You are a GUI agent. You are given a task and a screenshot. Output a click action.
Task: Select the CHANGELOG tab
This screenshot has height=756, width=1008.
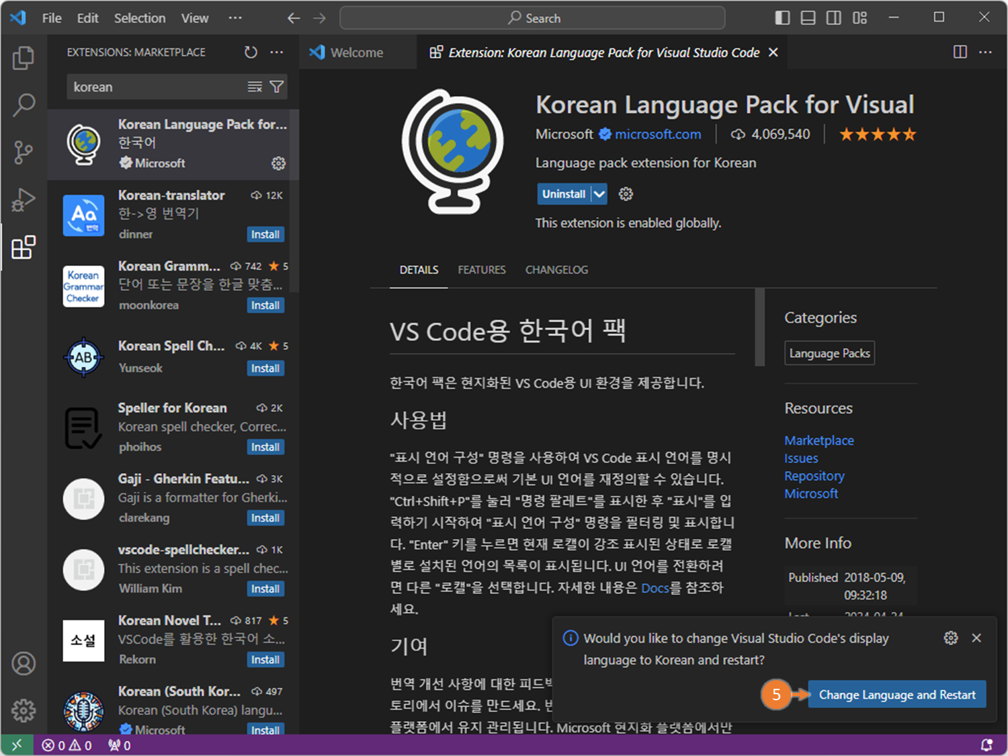coord(556,269)
